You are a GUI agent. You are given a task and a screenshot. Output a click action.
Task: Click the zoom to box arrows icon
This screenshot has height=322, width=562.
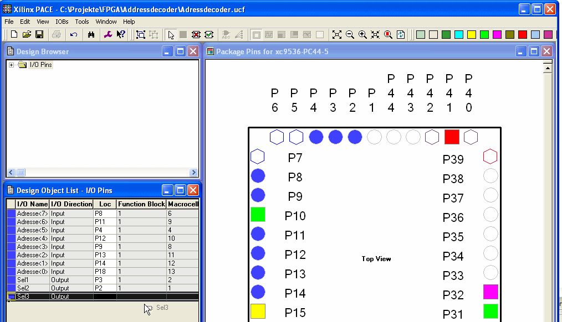coord(375,34)
